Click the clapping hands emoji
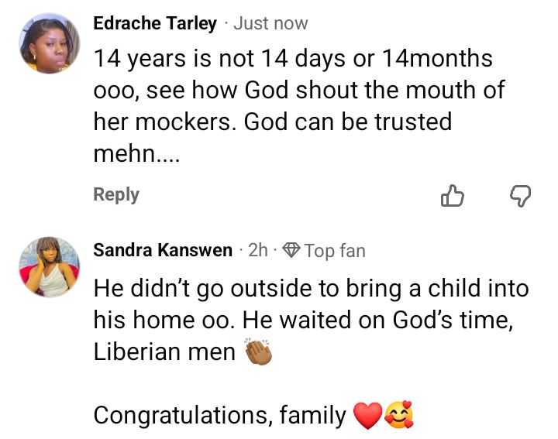The height and width of the screenshot is (439, 558). click(260, 352)
